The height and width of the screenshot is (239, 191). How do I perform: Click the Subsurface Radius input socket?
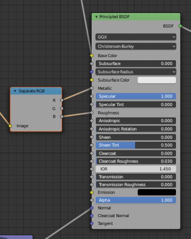[92, 72]
